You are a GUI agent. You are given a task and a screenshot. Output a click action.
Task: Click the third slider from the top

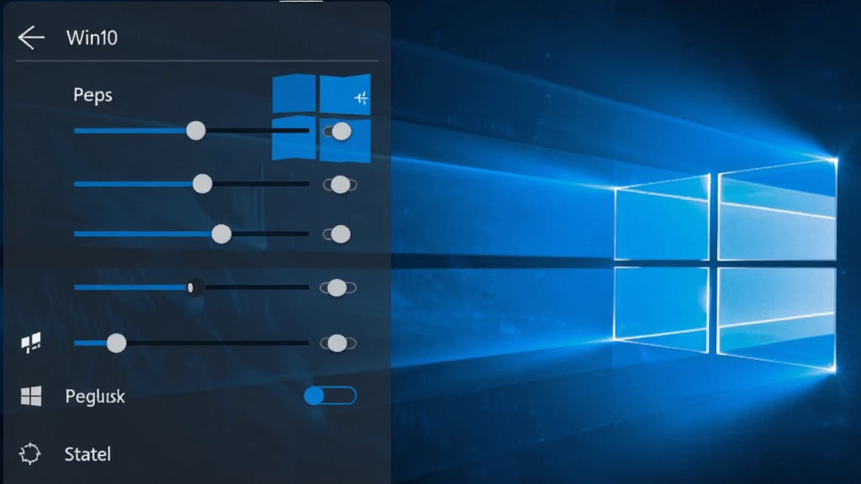pos(191,234)
